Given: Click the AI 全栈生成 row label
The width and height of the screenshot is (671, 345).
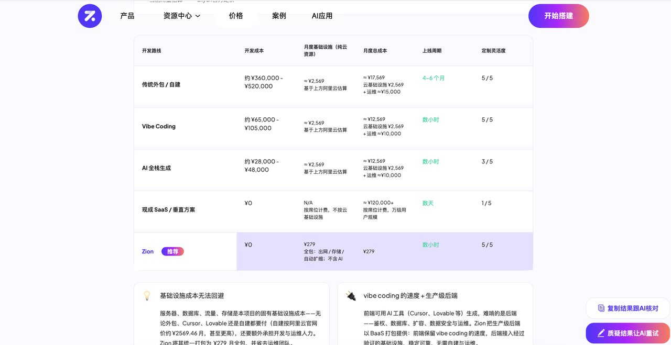Looking at the screenshot, I should [x=156, y=168].
